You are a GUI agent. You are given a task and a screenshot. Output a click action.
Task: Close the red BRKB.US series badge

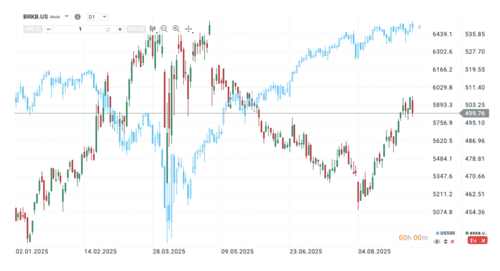tap(483, 241)
